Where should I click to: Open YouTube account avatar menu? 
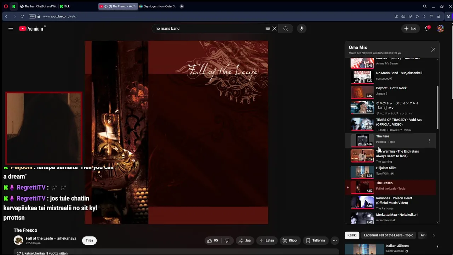click(x=440, y=29)
